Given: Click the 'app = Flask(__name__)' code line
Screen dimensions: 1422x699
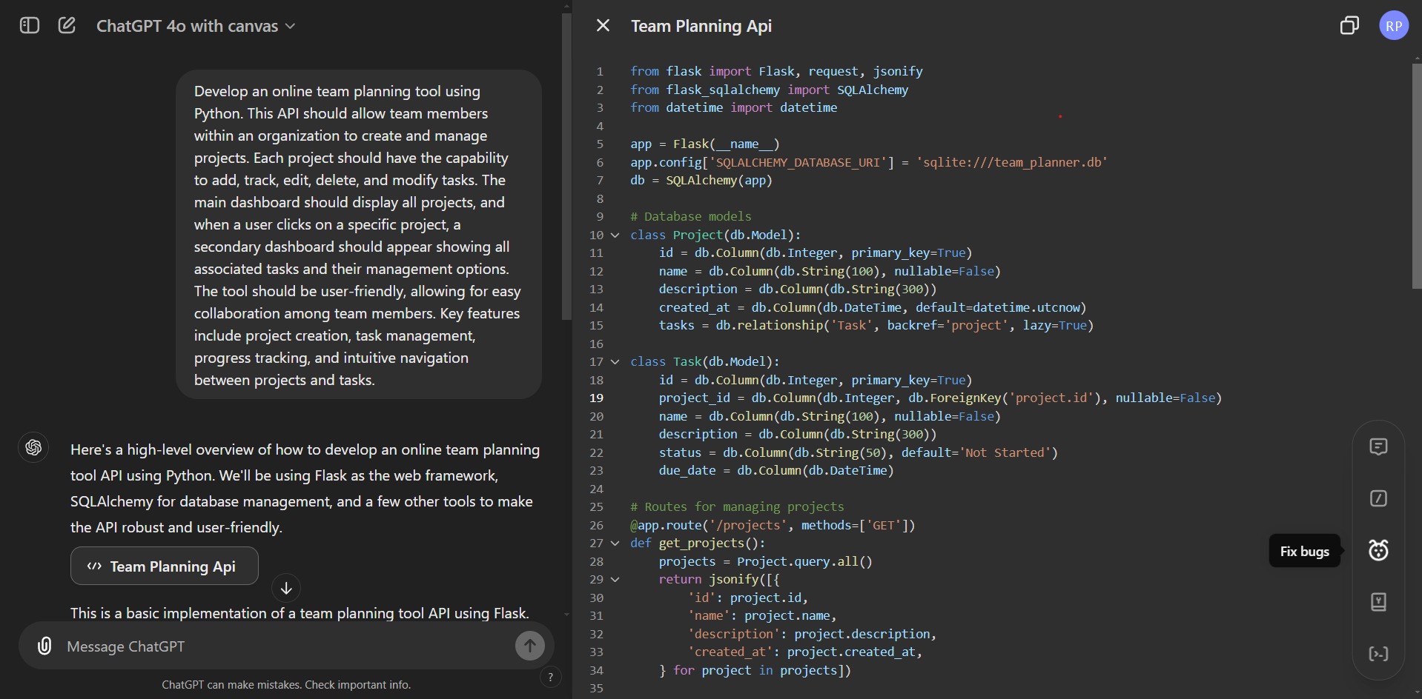Looking at the screenshot, I should click(704, 144).
